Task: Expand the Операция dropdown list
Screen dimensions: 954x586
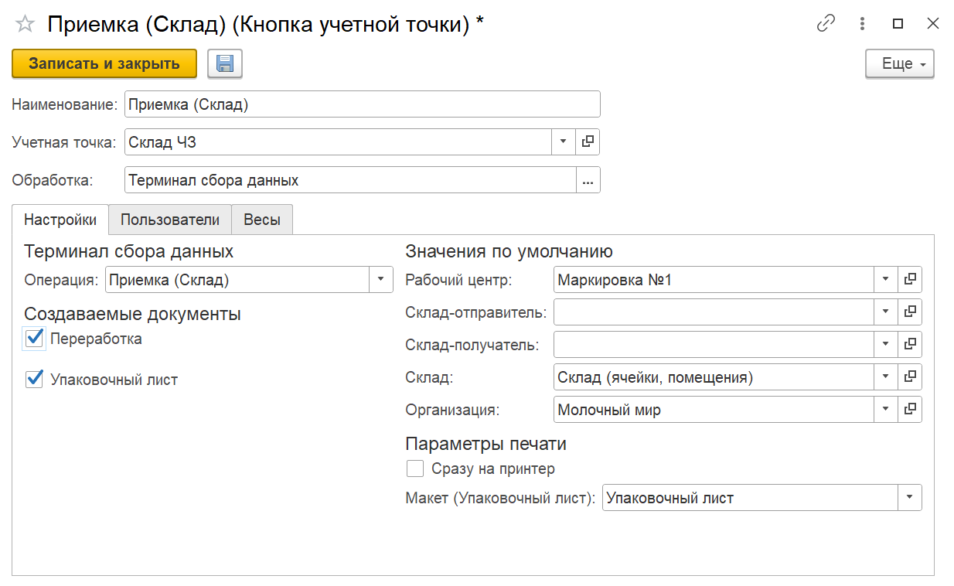Action: pyautogui.click(x=380, y=280)
